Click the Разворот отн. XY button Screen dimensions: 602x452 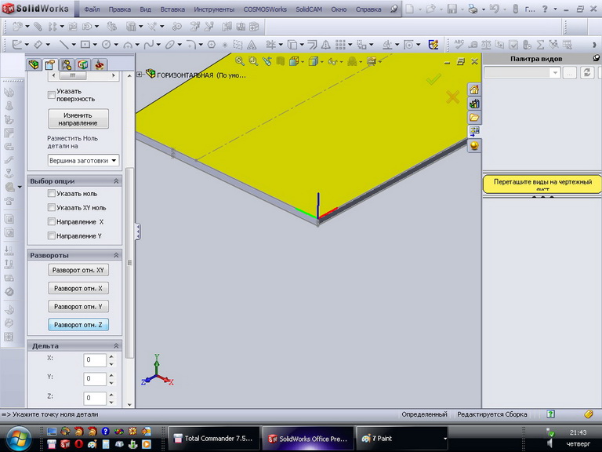78,270
